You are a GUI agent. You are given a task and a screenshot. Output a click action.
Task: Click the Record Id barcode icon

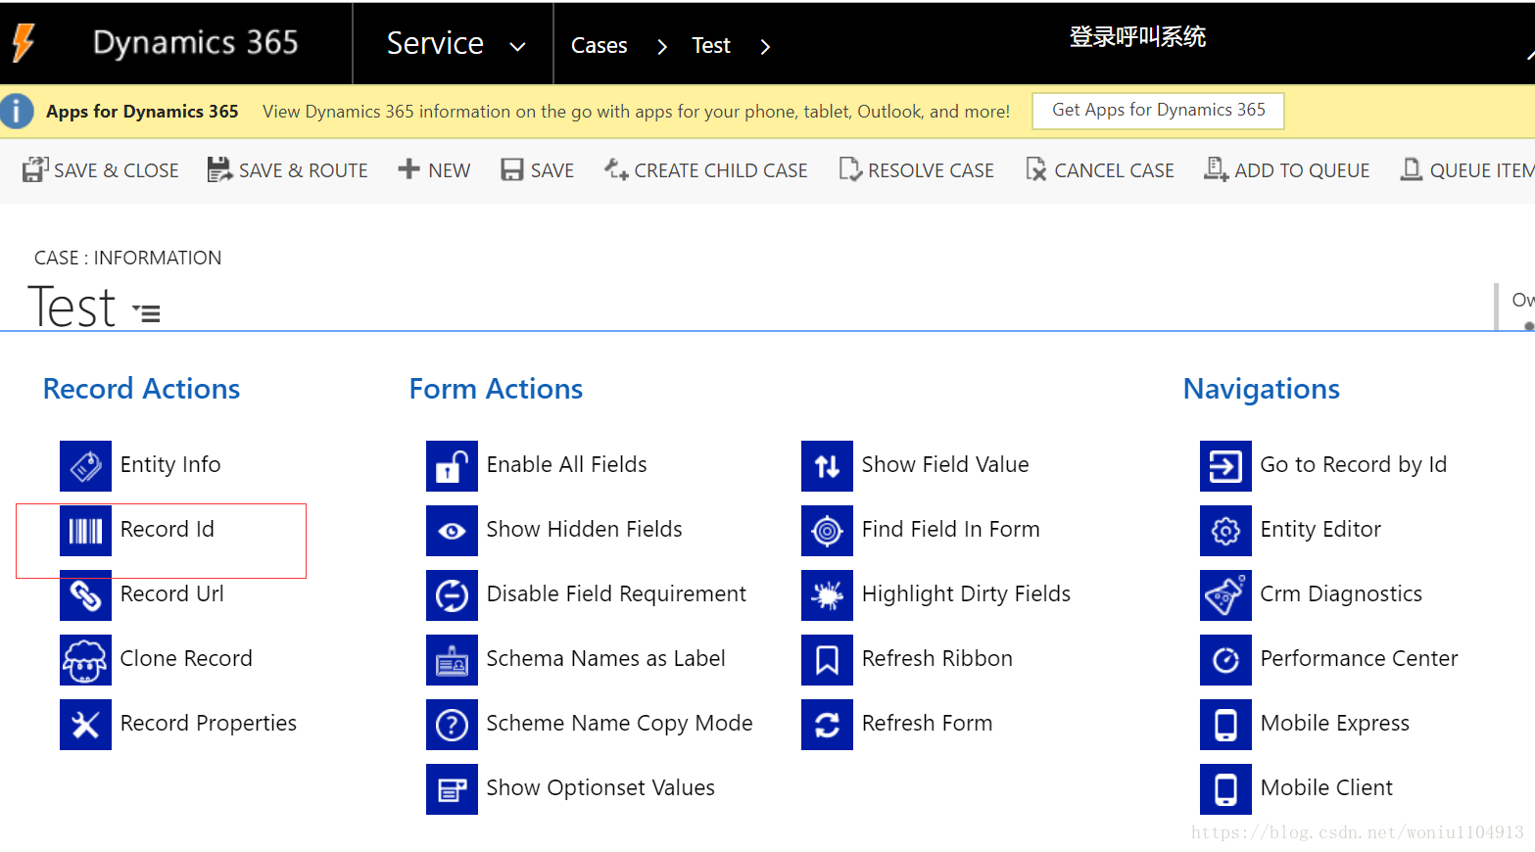click(85, 531)
